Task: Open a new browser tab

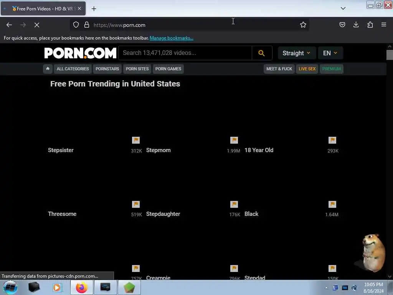Action: (x=94, y=9)
